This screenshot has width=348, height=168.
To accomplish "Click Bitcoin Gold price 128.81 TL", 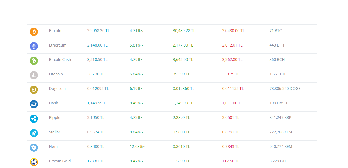I will pyautogui.click(x=96, y=161).
